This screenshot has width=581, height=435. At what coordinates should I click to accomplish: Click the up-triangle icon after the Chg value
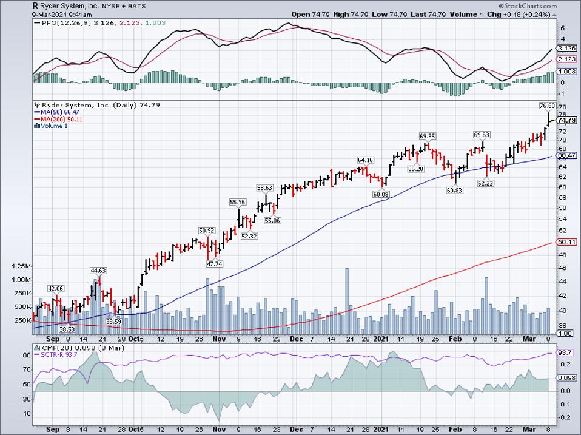554,15
